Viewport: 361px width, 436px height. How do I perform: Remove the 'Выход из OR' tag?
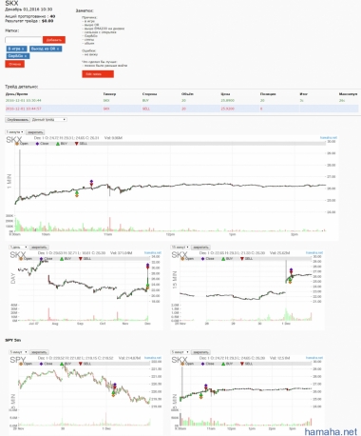click(58, 49)
